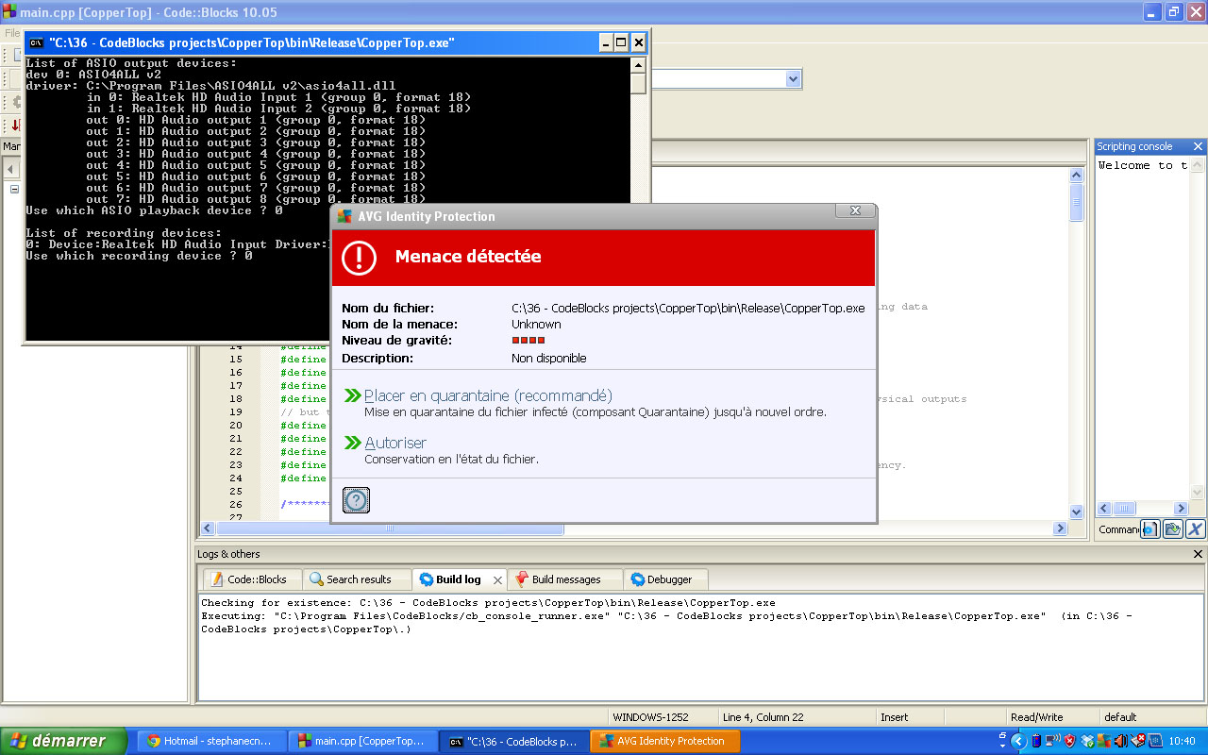
Task: Click Line 4, Column 22 status field
Action: 763,717
